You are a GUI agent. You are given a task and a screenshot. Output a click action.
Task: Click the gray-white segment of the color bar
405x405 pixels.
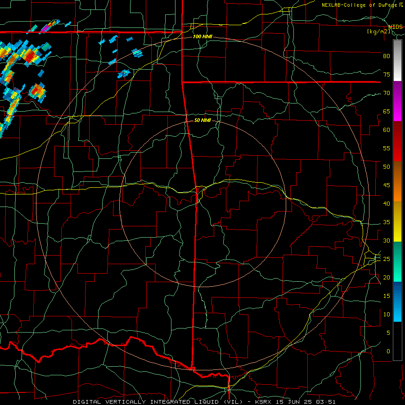coord(397,61)
